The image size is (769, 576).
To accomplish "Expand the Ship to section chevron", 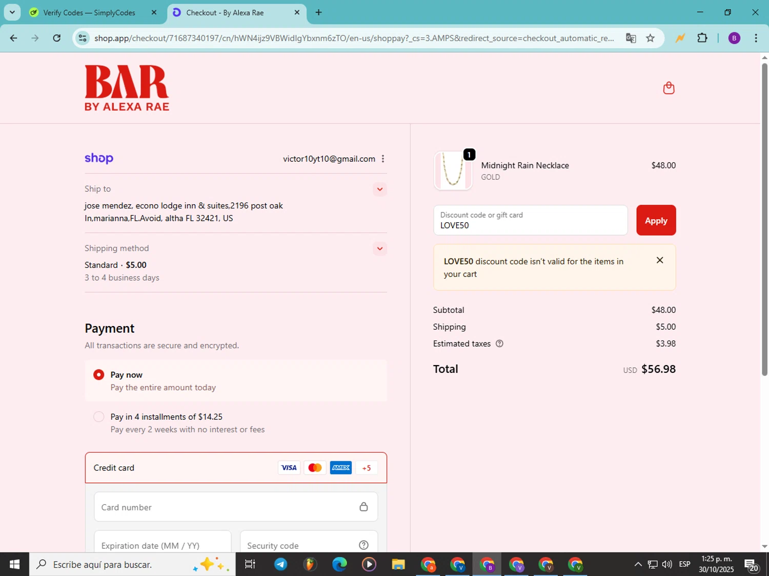I will 379,189.
